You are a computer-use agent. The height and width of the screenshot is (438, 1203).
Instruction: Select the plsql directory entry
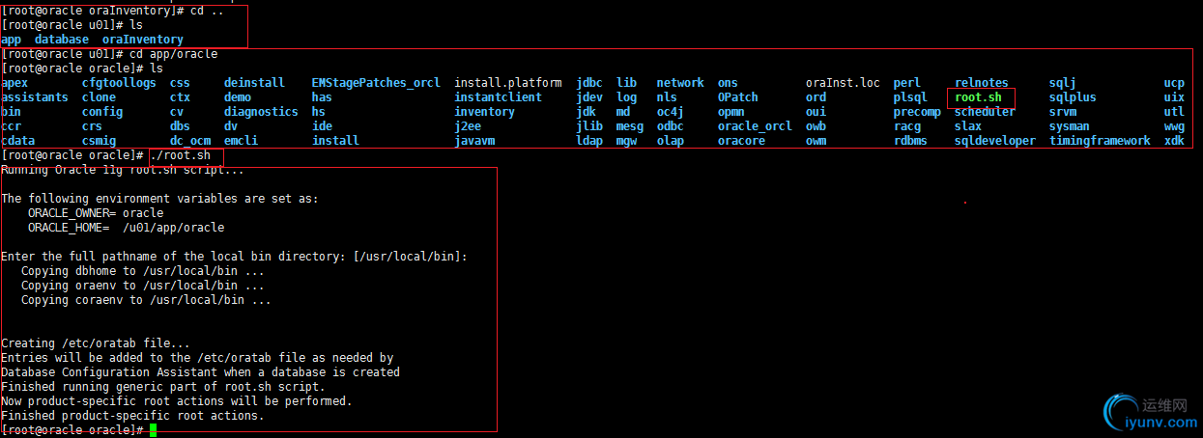tap(910, 97)
